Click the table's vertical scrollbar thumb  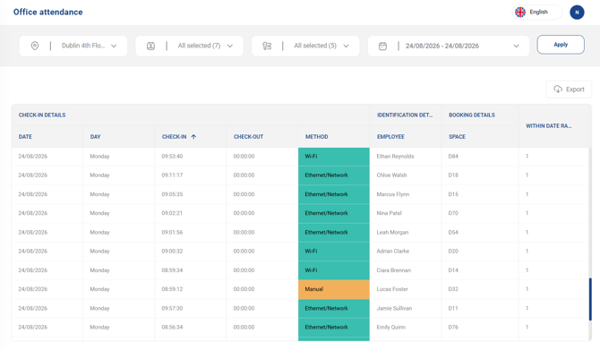pos(590,299)
